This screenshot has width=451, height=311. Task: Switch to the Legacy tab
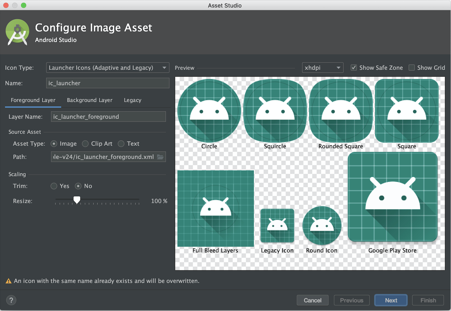(132, 100)
